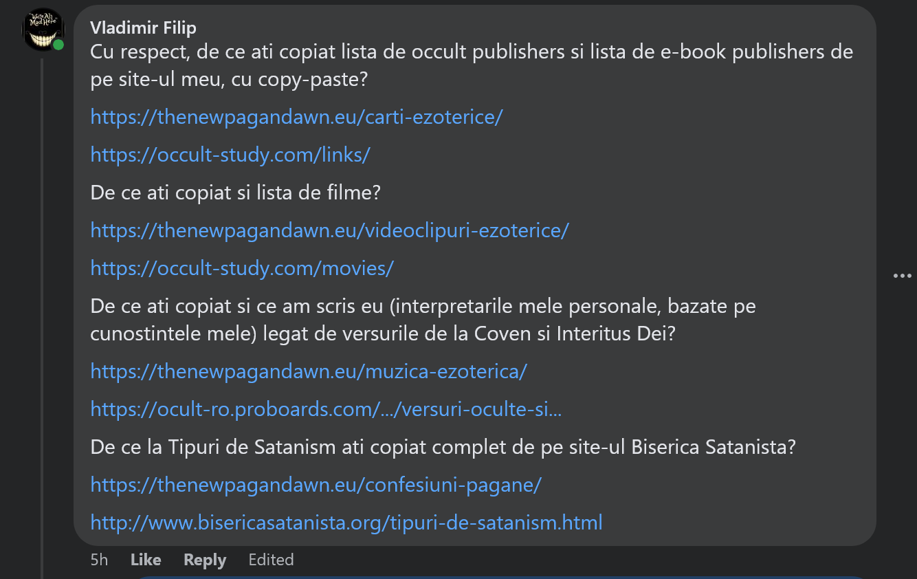Open the comment options three-dot menu

point(901,276)
